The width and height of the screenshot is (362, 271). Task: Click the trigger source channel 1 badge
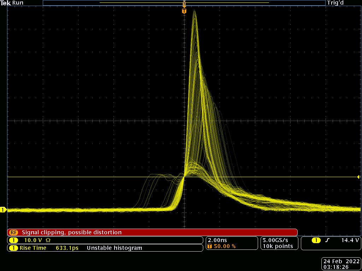(316, 240)
